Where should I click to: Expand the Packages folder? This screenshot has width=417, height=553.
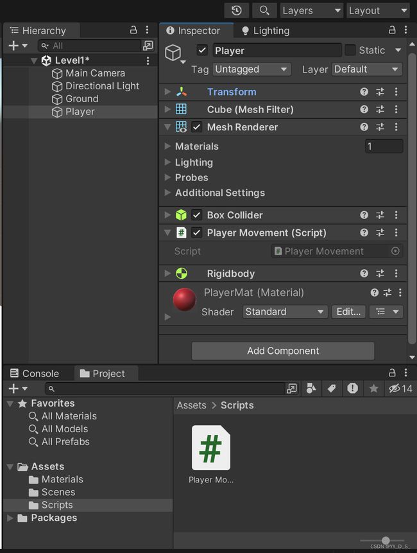(x=10, y=518)
